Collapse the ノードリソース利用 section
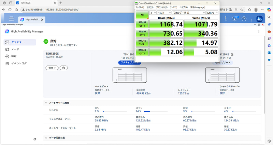Screen dimensions: 273x145 (x=46, y=103)
